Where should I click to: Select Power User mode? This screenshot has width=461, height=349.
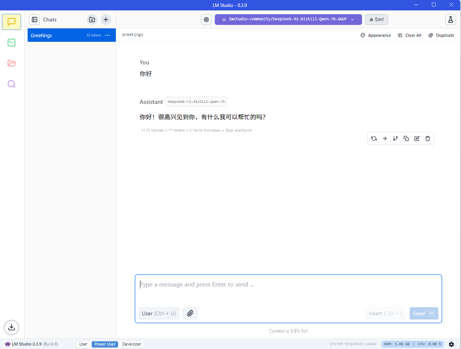[x=105, y=344]
